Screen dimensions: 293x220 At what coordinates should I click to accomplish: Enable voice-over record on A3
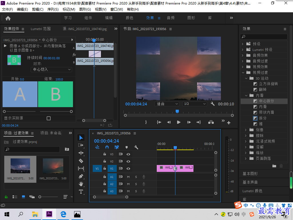(144, 191)
